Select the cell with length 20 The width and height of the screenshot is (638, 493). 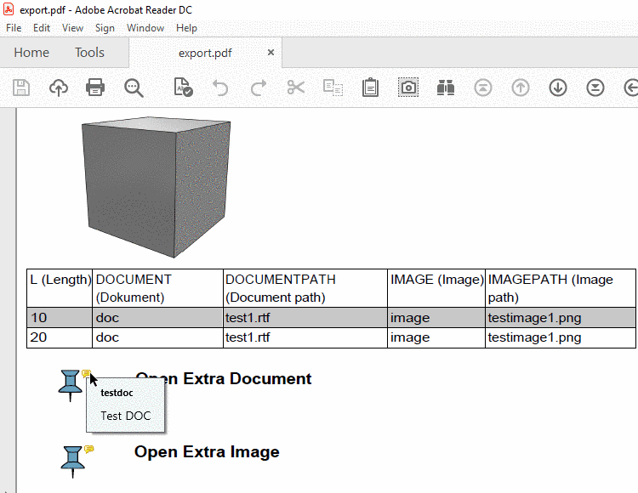pyautogui.click(x=60, y=337)
